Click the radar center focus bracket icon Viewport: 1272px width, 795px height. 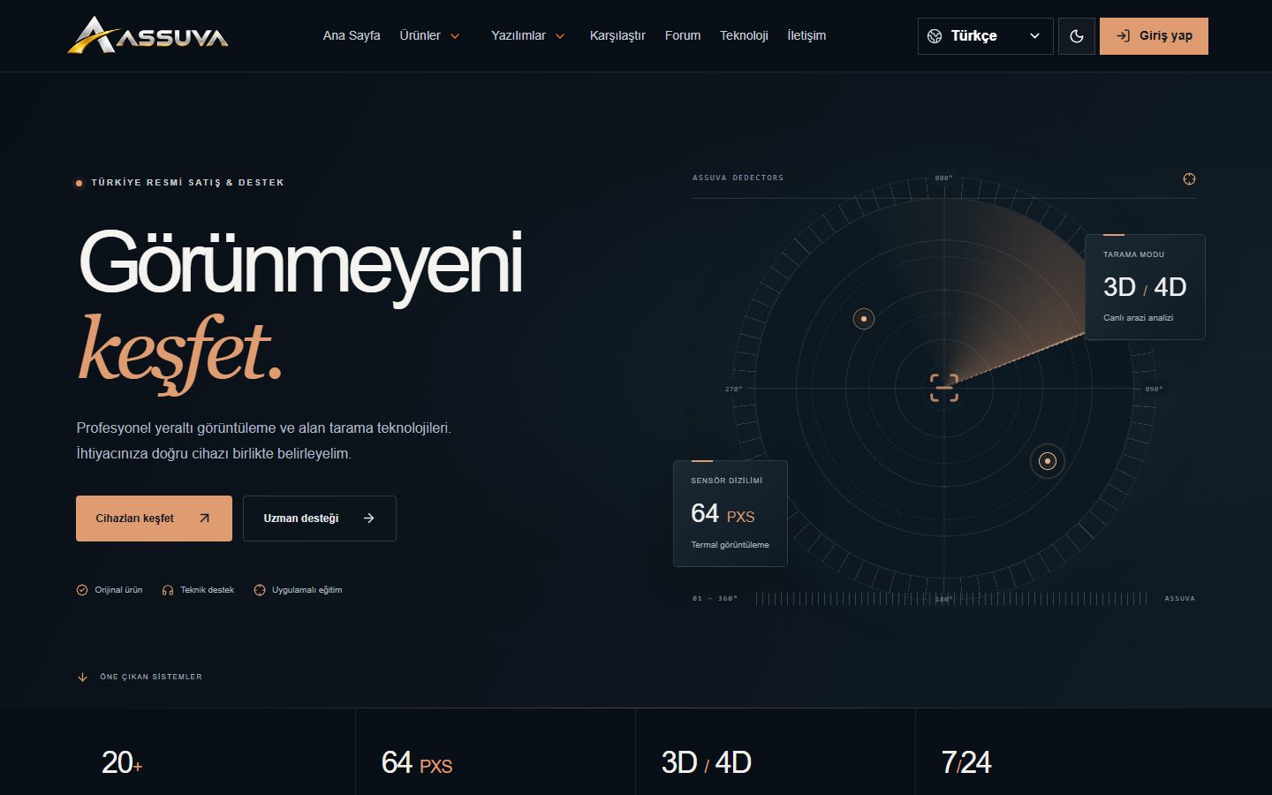coord(944,388)
